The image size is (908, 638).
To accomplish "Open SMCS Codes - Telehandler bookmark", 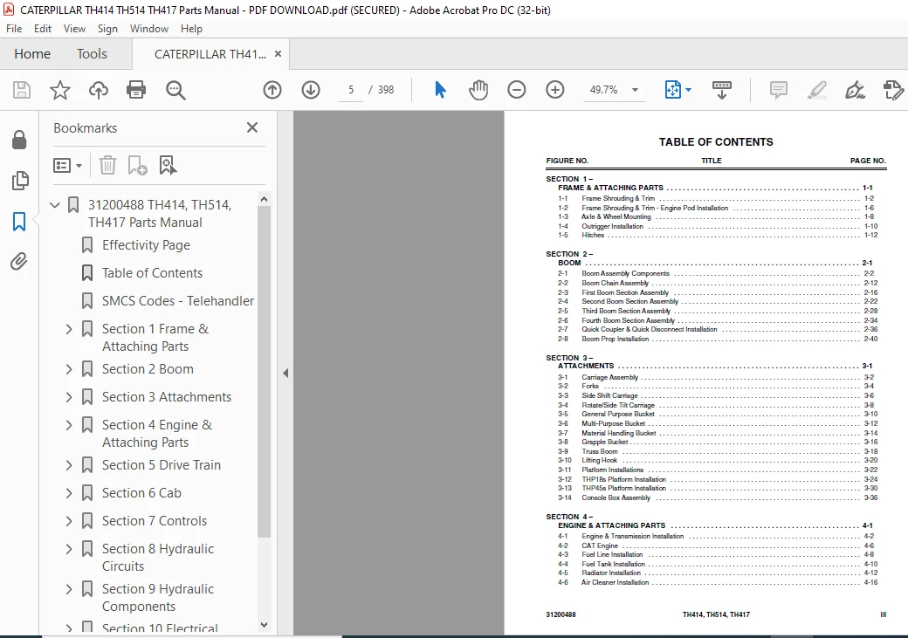I will click(x=178, y=300).
